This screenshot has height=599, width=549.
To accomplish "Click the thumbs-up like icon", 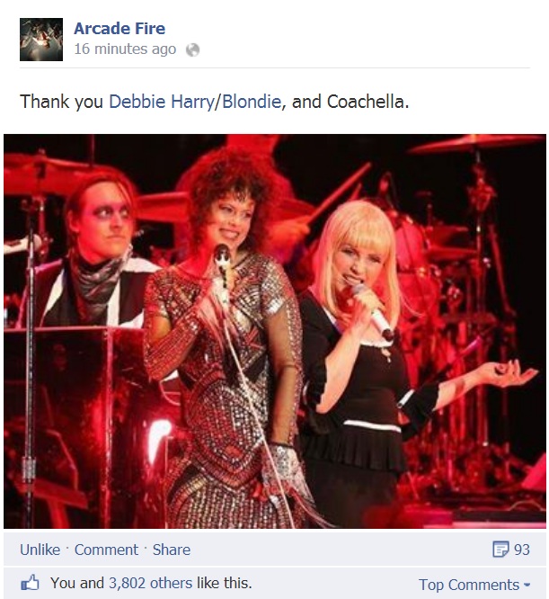I will coord(31,583).
